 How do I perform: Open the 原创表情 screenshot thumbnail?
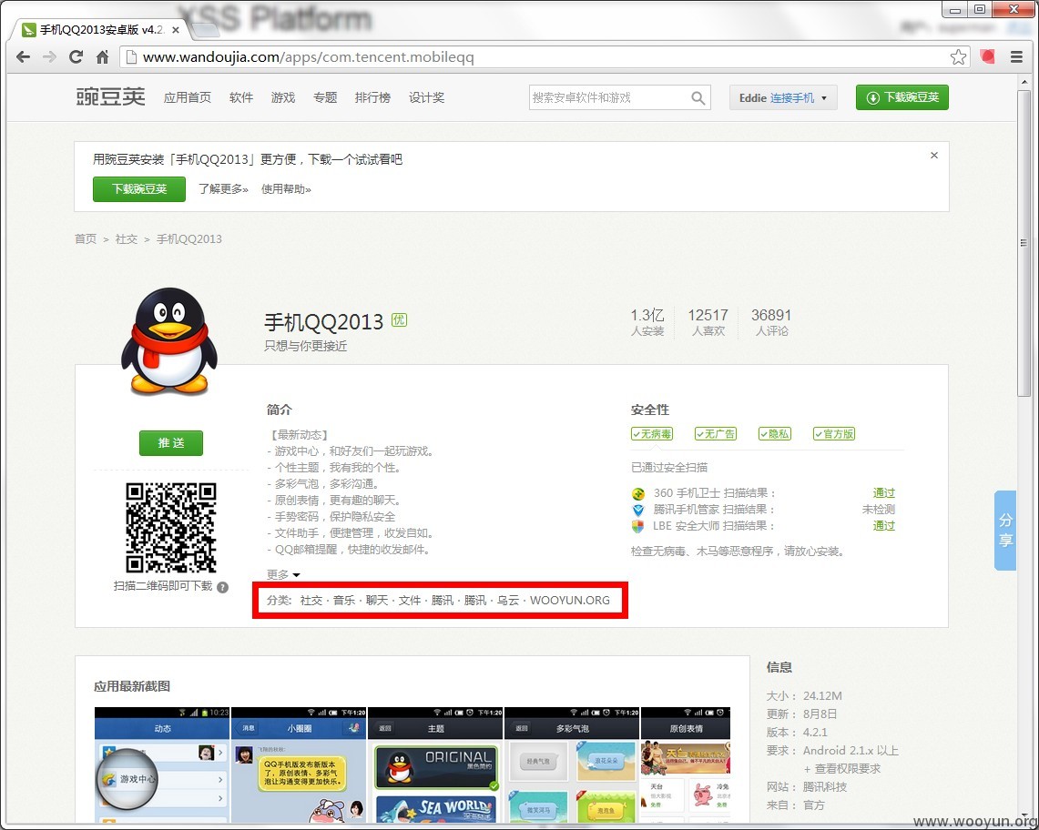(x=686, y=765)
